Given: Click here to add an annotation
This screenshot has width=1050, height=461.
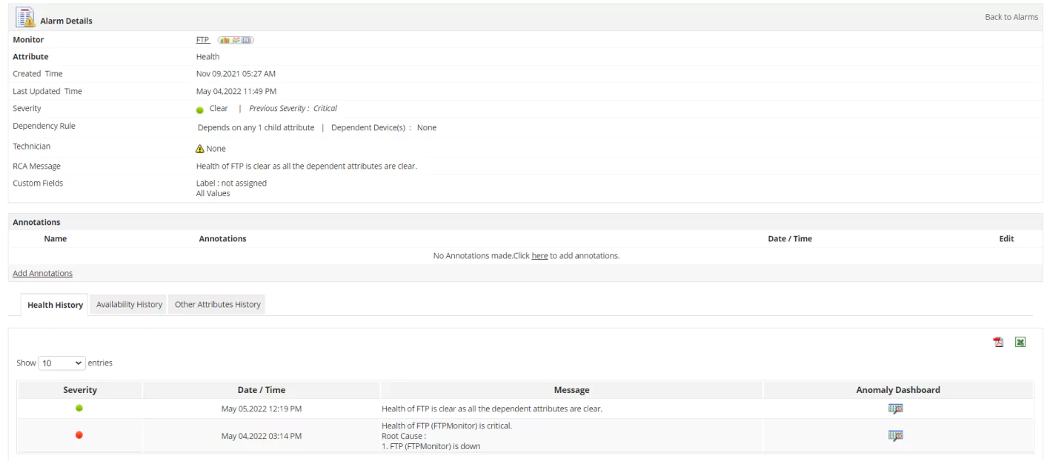Looking at the screenshot, I should point(539,255).
